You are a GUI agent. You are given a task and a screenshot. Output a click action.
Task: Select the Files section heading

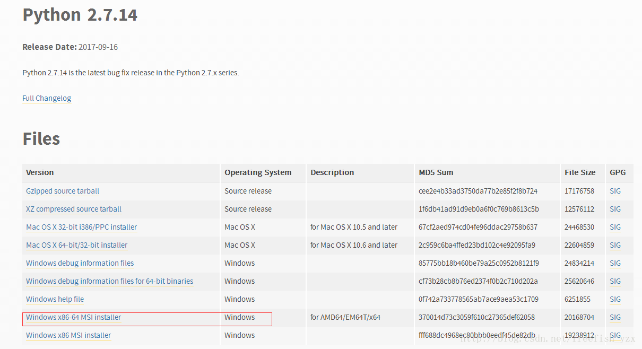[x=41, y=139]
